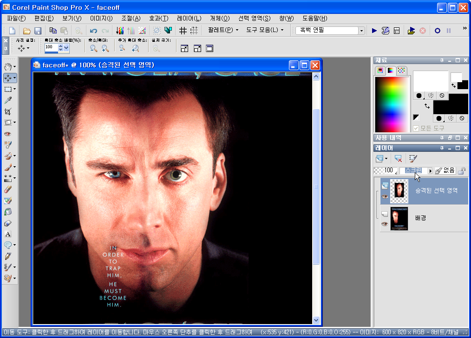Open the zoom percent dropdown arrow

point(66,48)
